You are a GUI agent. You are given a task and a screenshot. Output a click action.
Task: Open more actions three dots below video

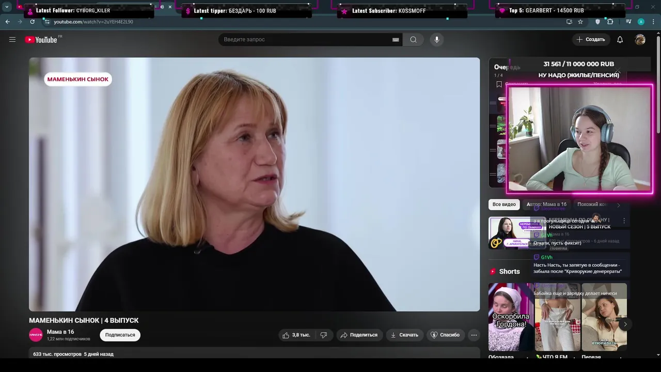(474, 335)
